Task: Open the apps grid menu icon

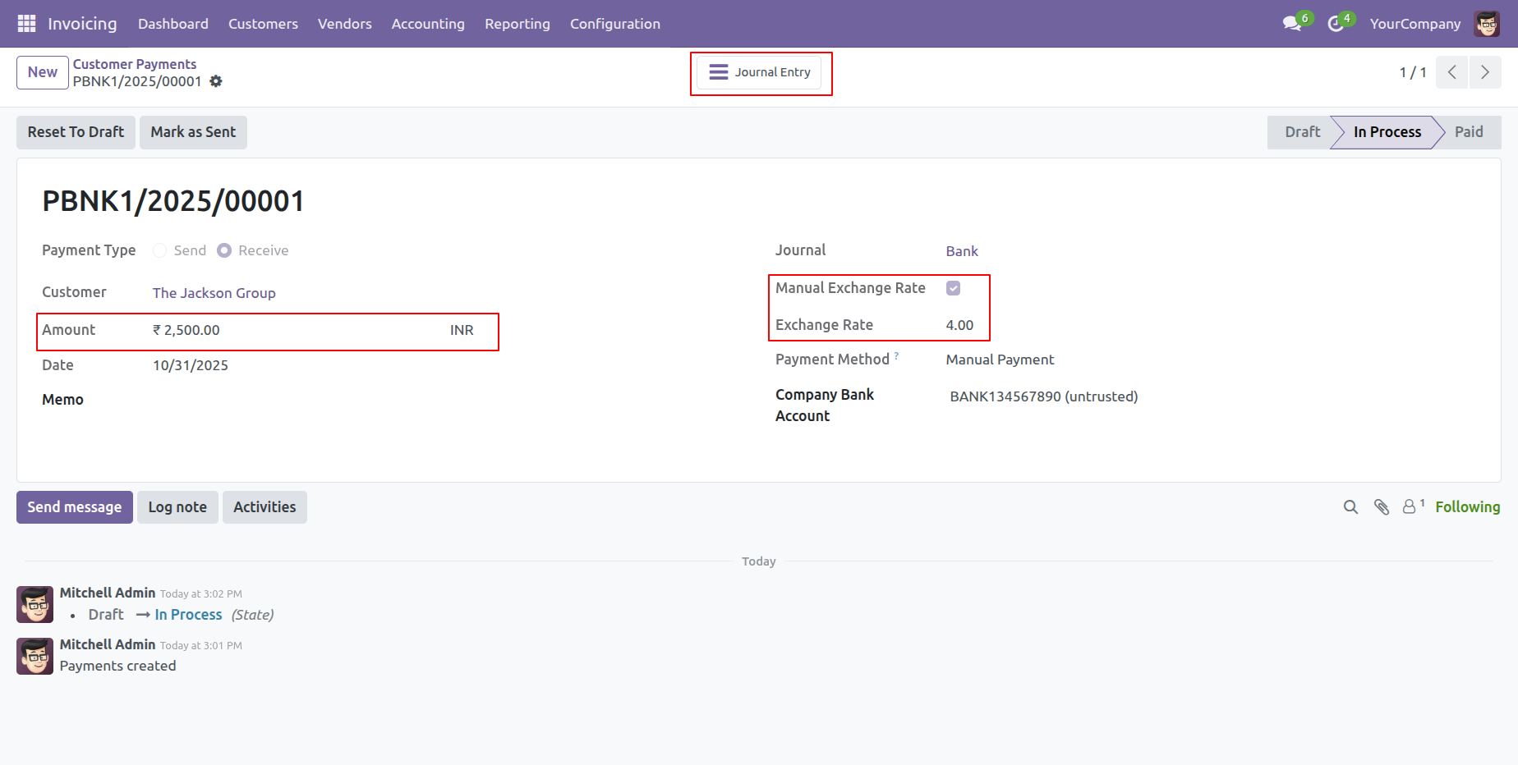Action: point(26,24)
